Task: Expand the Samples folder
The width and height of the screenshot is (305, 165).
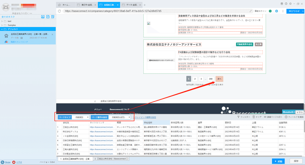Action: coord(2,25)
